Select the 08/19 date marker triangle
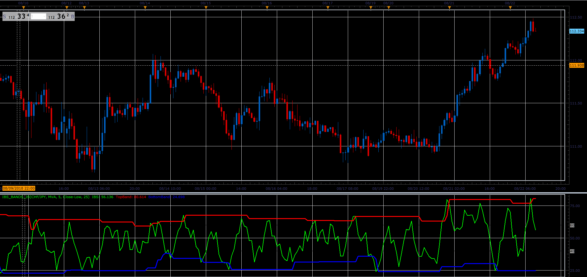587x277 pixels. (x=371, y=8)
